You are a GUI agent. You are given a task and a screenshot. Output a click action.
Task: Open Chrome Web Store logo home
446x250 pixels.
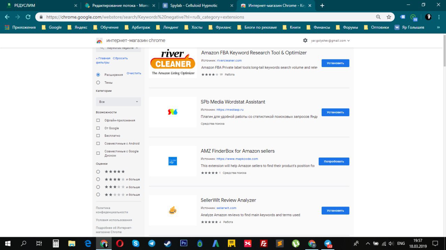[99, 41]
